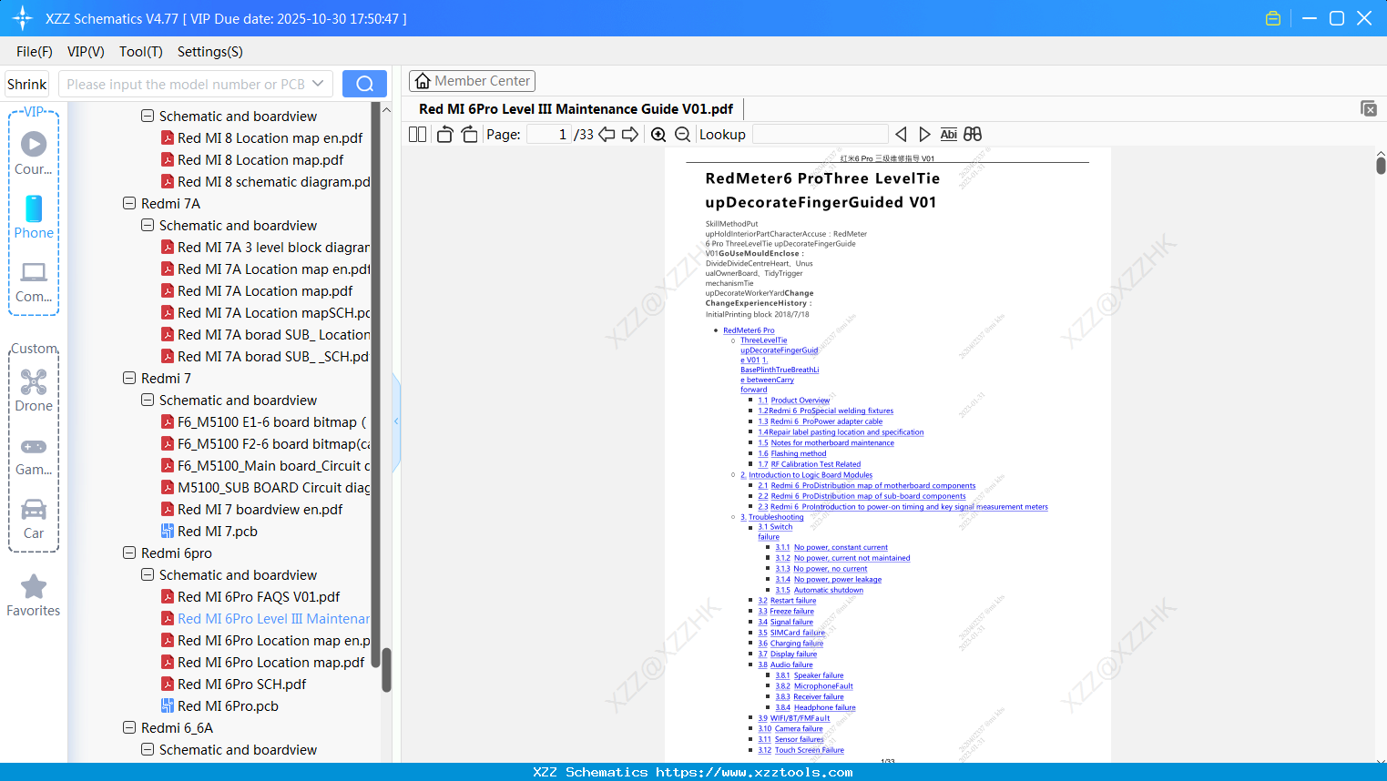Find next lookup match
This screenshot has height=781, width=1387.
924,134
